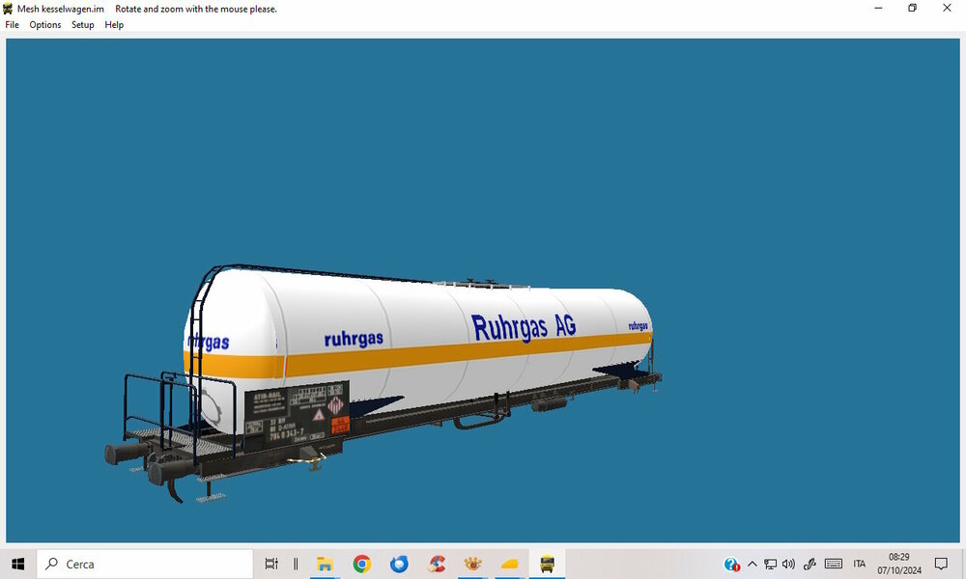Image resolution: width=966 pixels, height=579 pixels.
Task: Open the yellow wedge-shaped app in taskbar
Action: coord(509,564)
